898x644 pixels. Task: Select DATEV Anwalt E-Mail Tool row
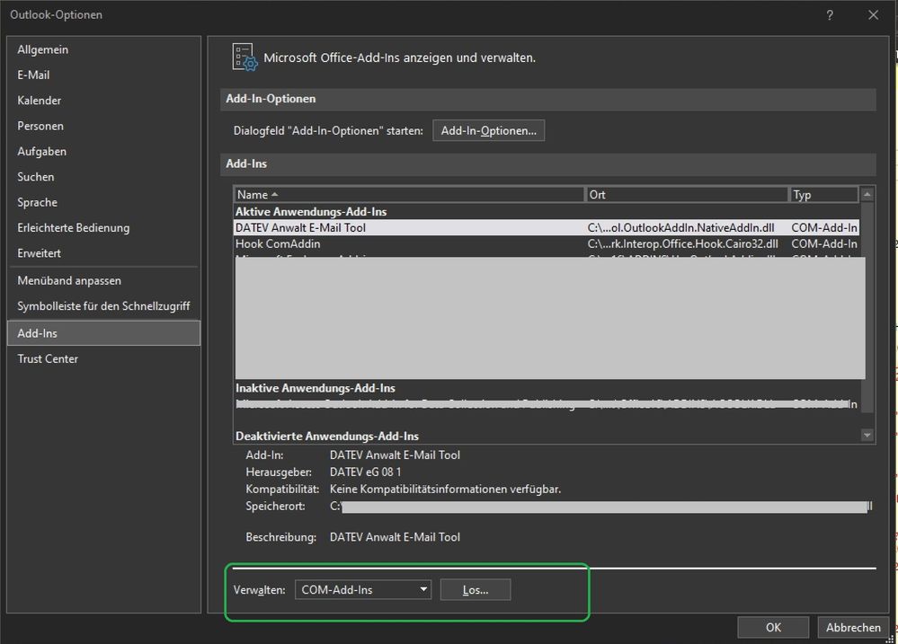coord(301,228)
